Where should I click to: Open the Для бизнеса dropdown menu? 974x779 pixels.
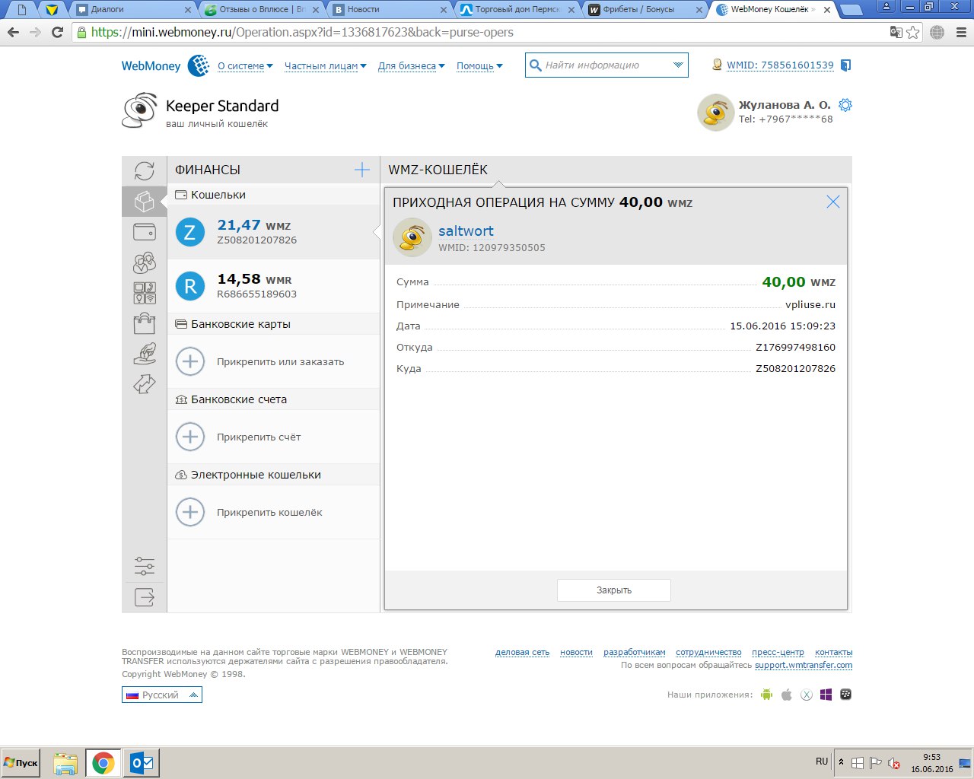click(411, 66)
